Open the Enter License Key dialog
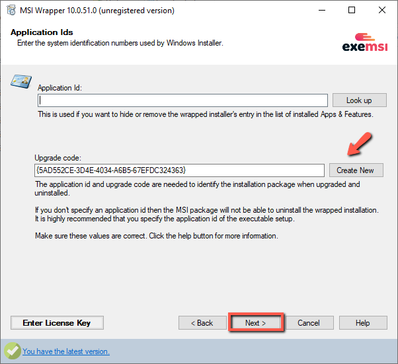398x364 pixels. point(57,322)
